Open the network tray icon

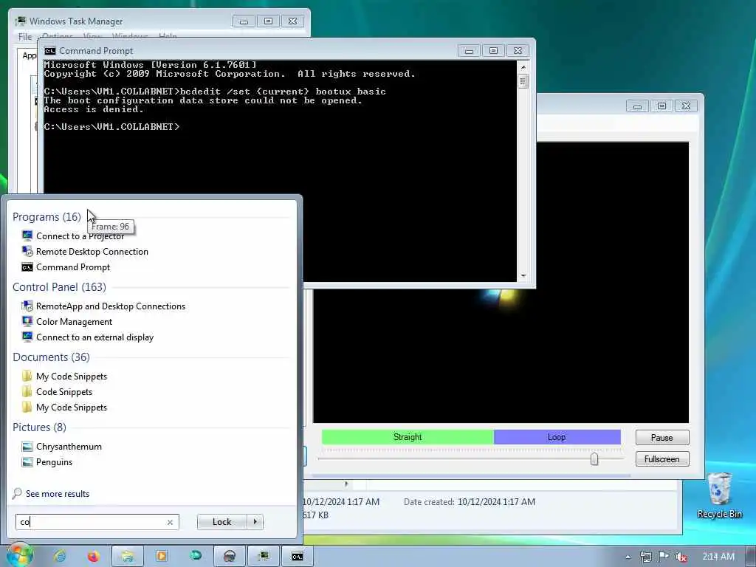coord(646,557)
